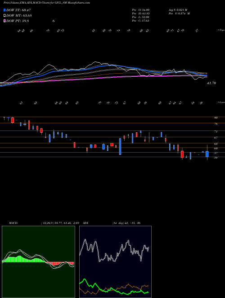Click the 'Avg V: 0.021 M' text
The height and width of the screenshot is (298, 225).
pos(178,10)
